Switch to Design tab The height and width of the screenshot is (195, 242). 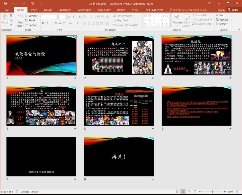point(48,10)
